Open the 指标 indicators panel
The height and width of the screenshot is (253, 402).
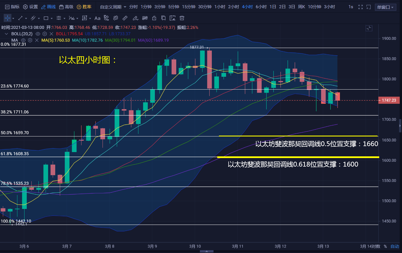[x=13, y=7]
